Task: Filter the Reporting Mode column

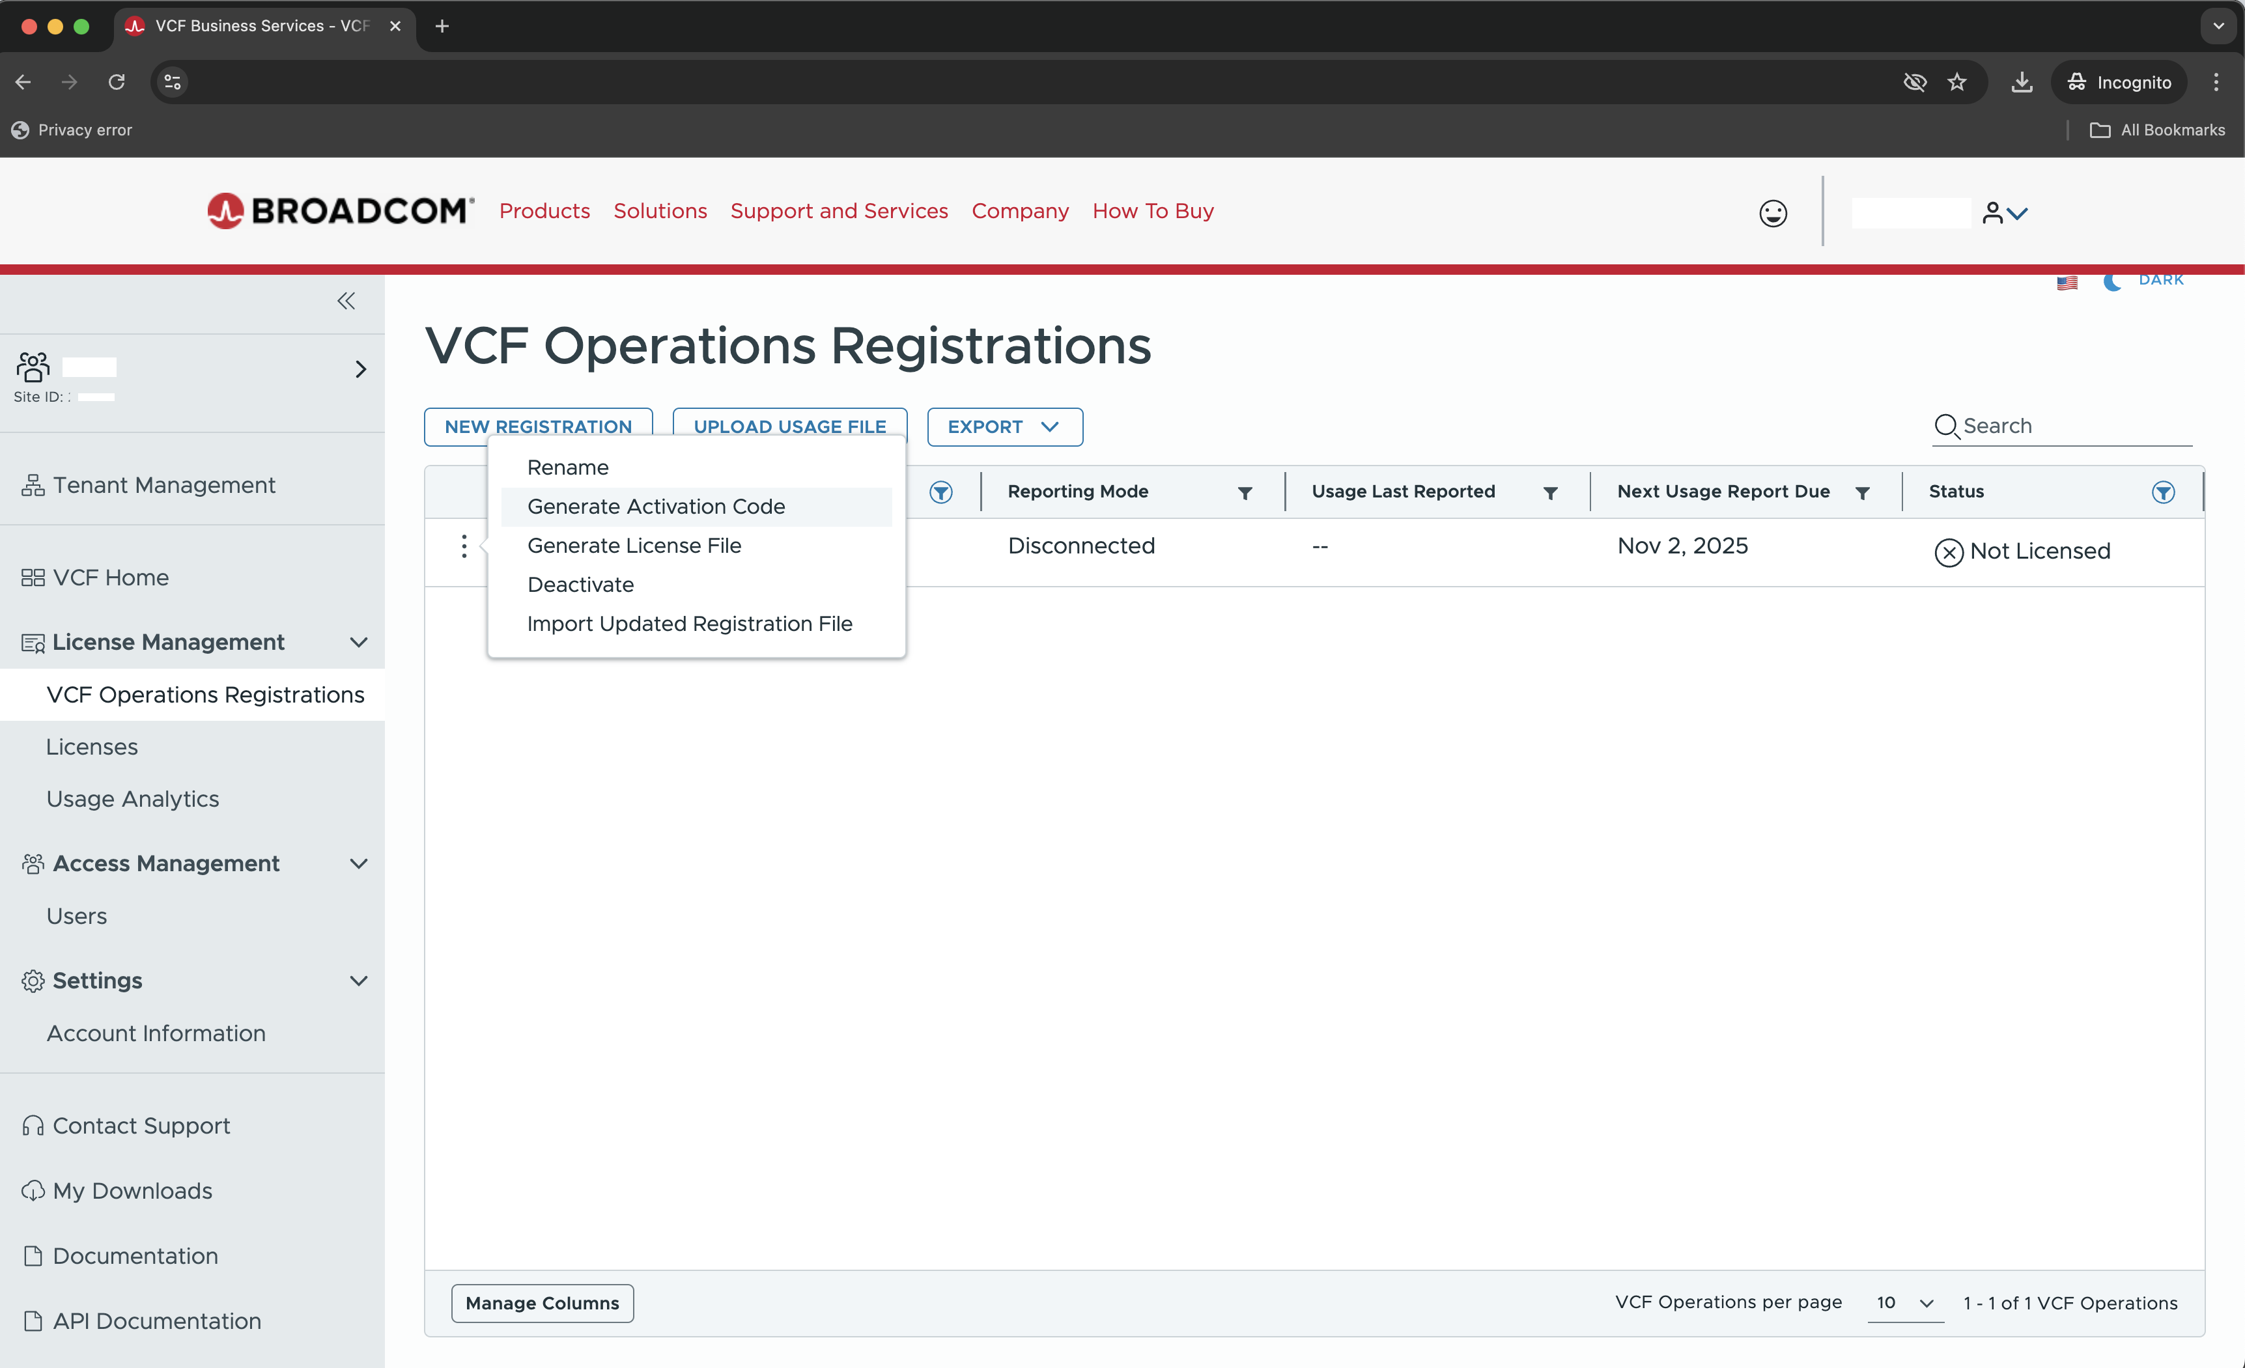Action: tap(1245, 493)
